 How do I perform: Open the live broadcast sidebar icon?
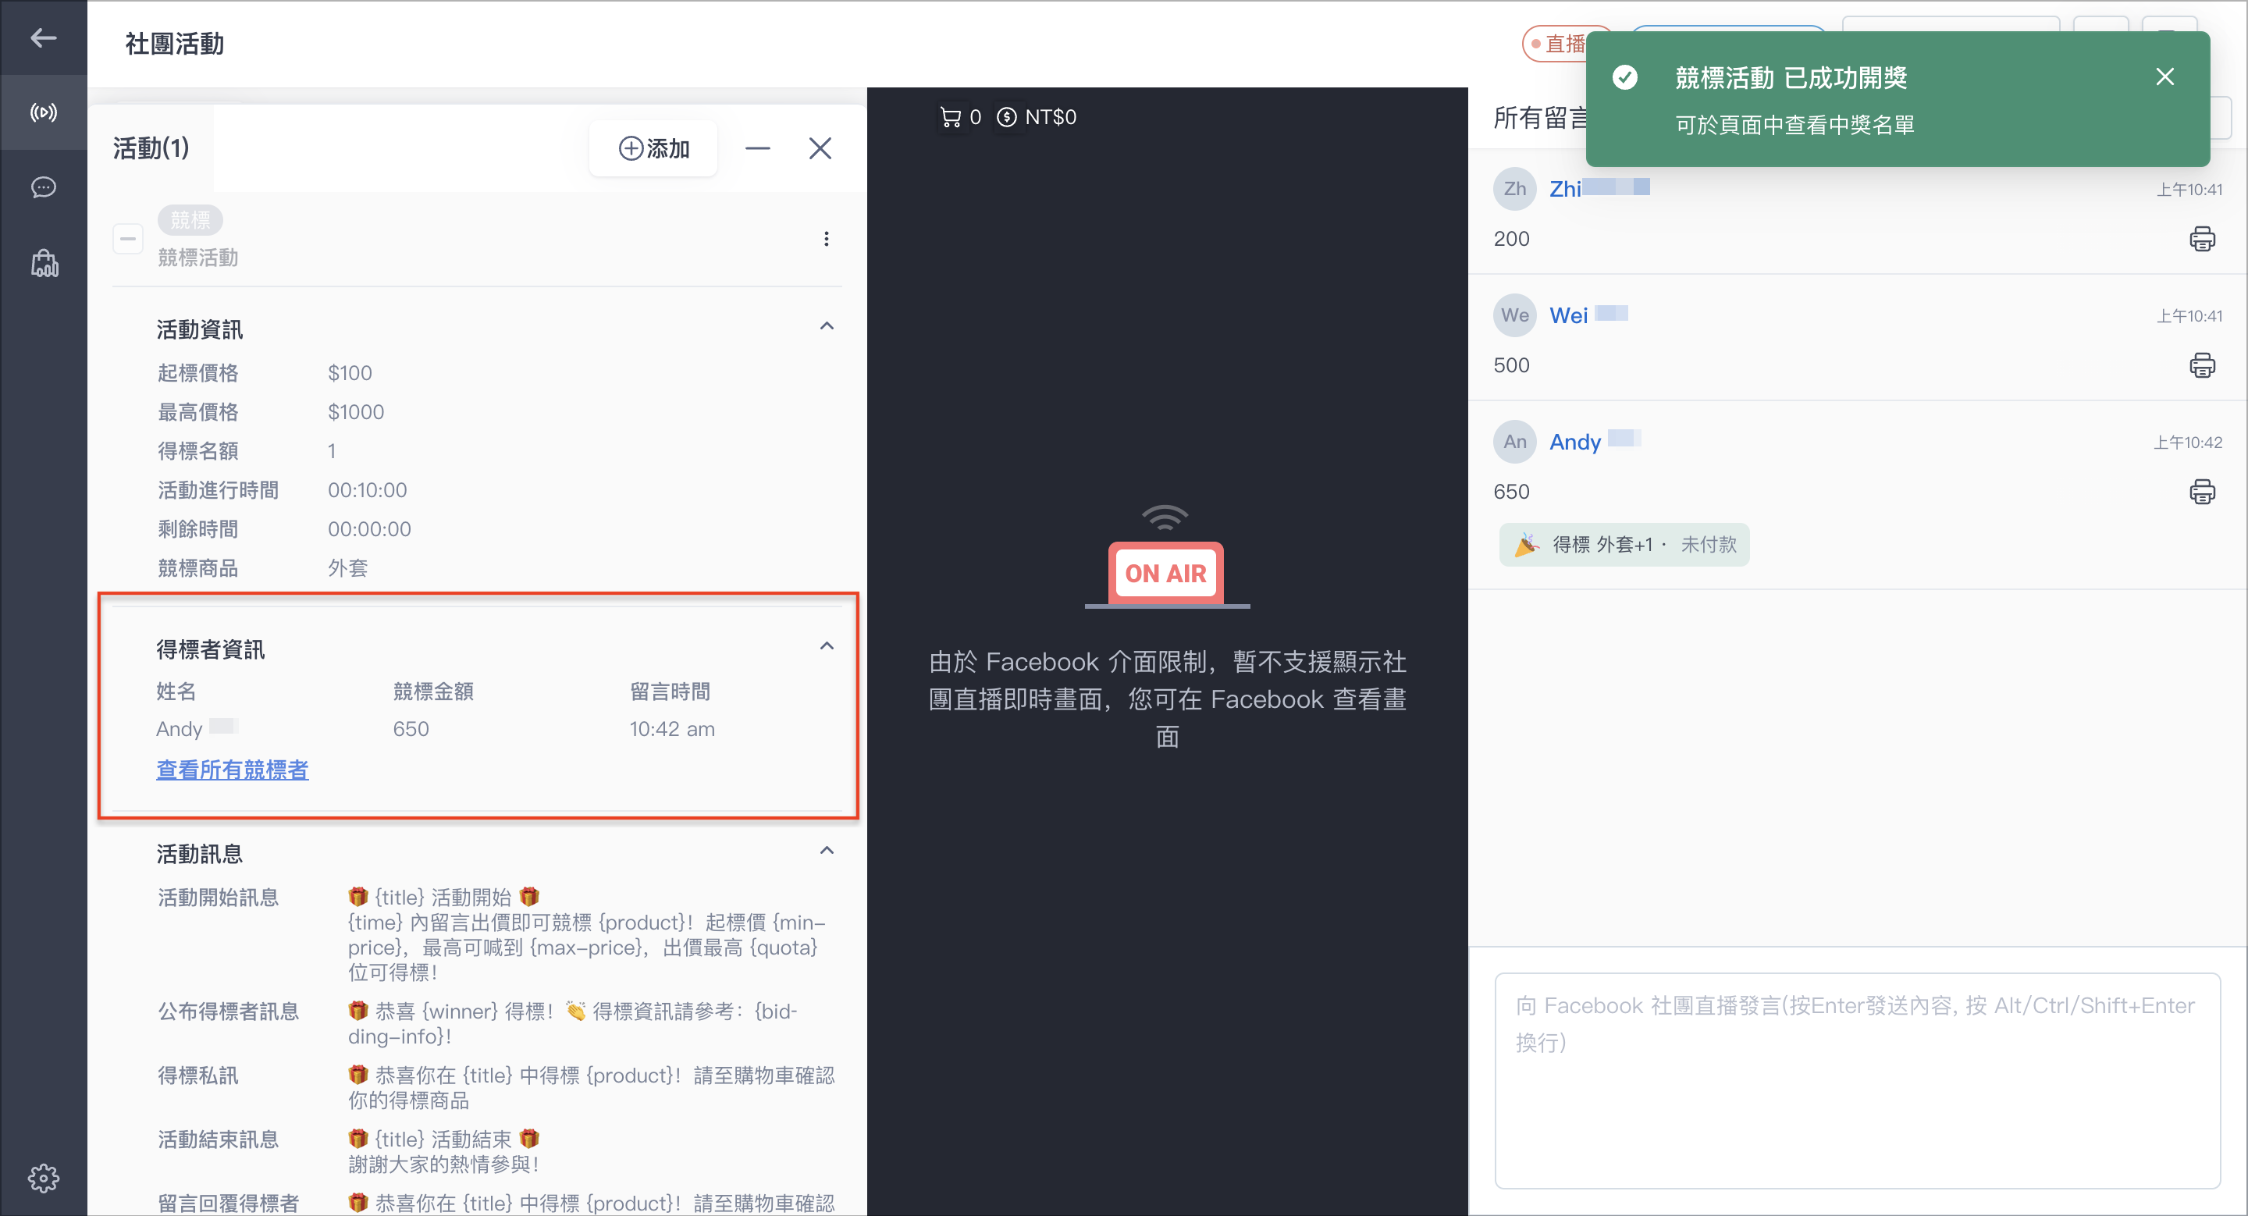(43, 112)
